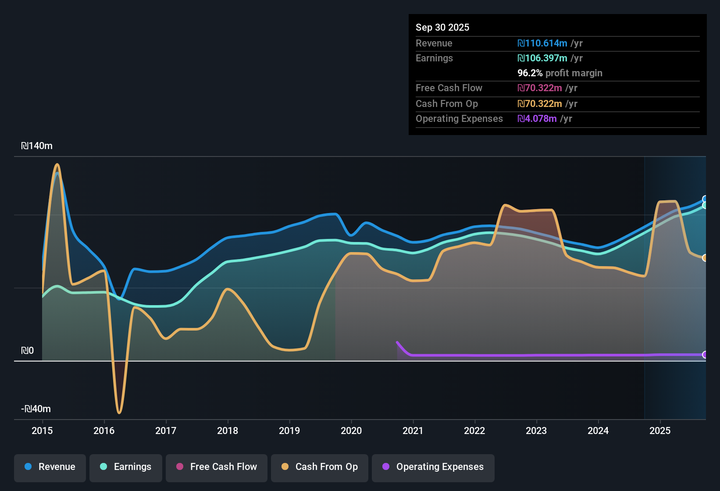
Task: Toggle the Revenue series visibility in legend
Action: pos(50,467)
